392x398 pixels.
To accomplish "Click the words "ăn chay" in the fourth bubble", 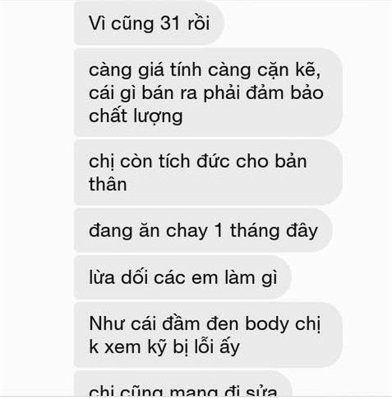I will pyautogui.click(x=173, y=232).
